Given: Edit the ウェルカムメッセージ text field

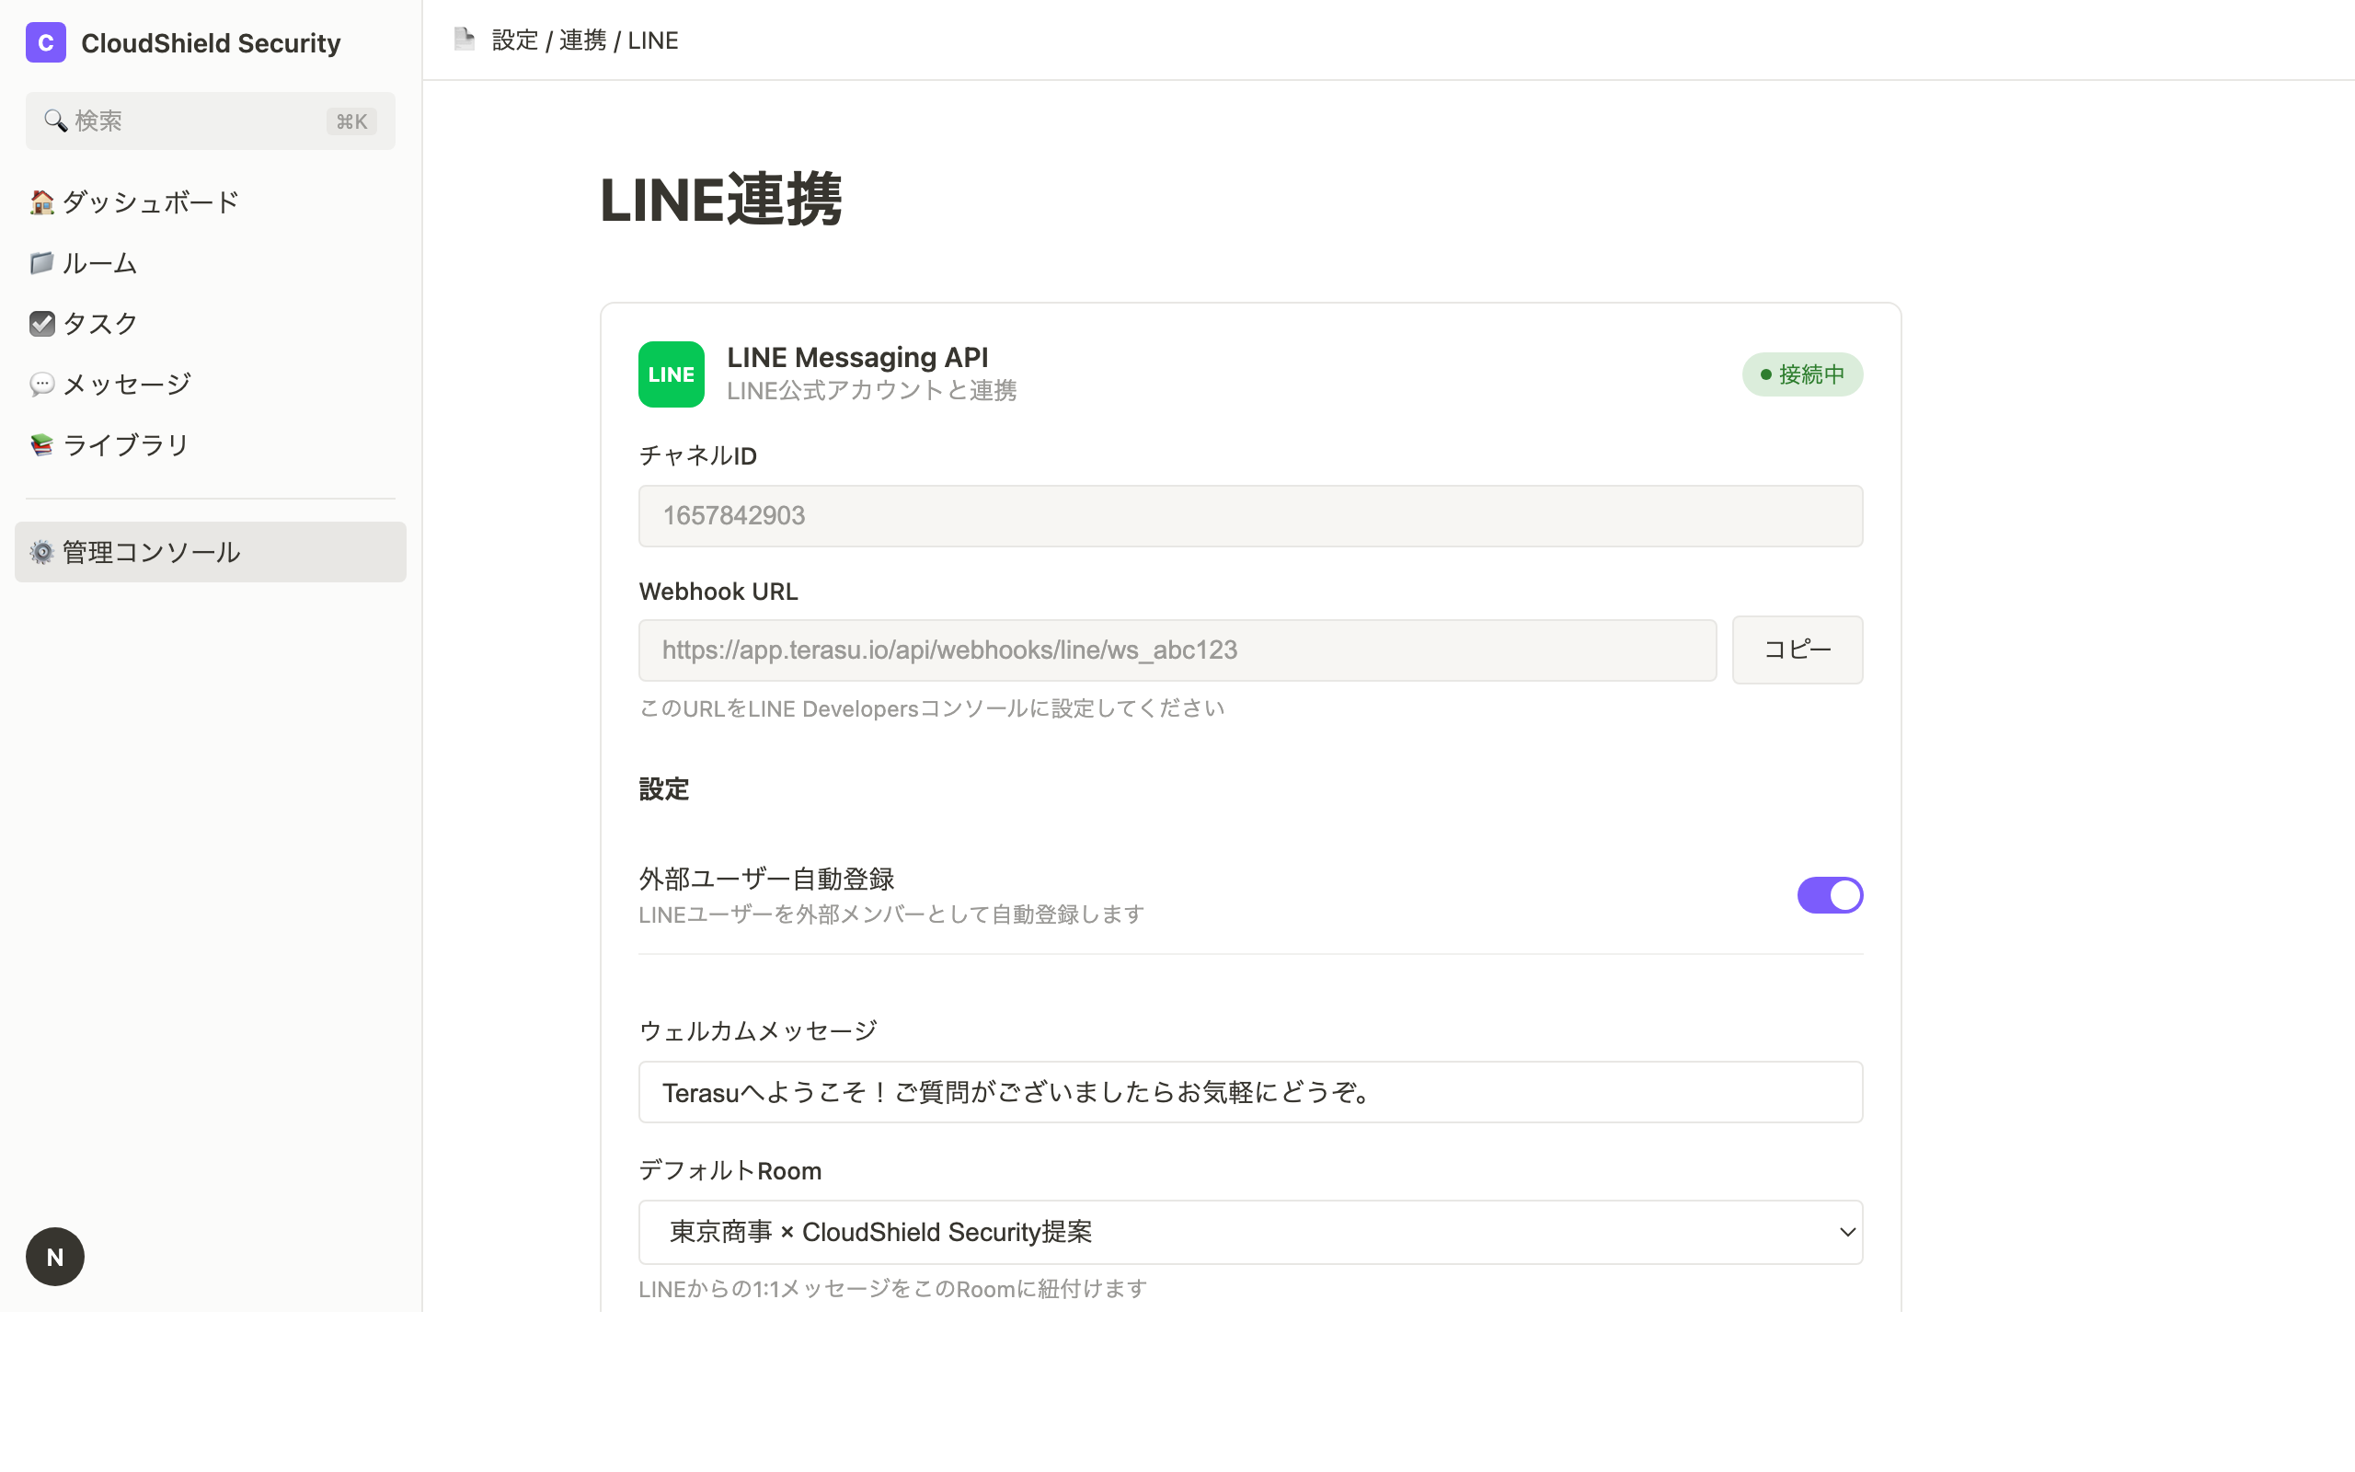Looking at the screenshot, I should pos(1248,1091).
